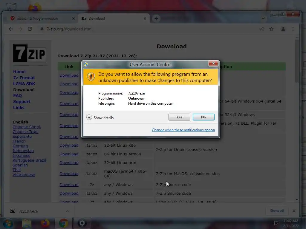
Task: Close the Edition & Programmation tab
Action: (x=74, y=18)
